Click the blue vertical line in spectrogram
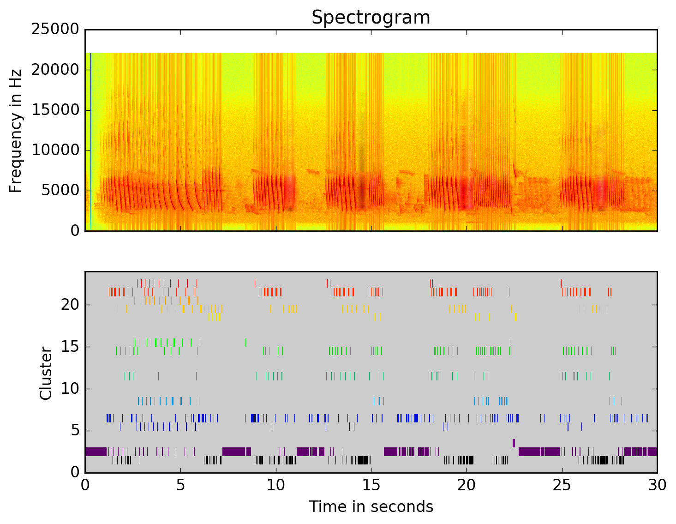This screenshot has height=524, width=676. click(91, 139)
